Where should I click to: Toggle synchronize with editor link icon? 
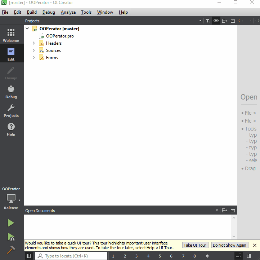pos(216,21)
